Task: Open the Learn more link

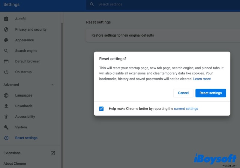Action: 202,79
